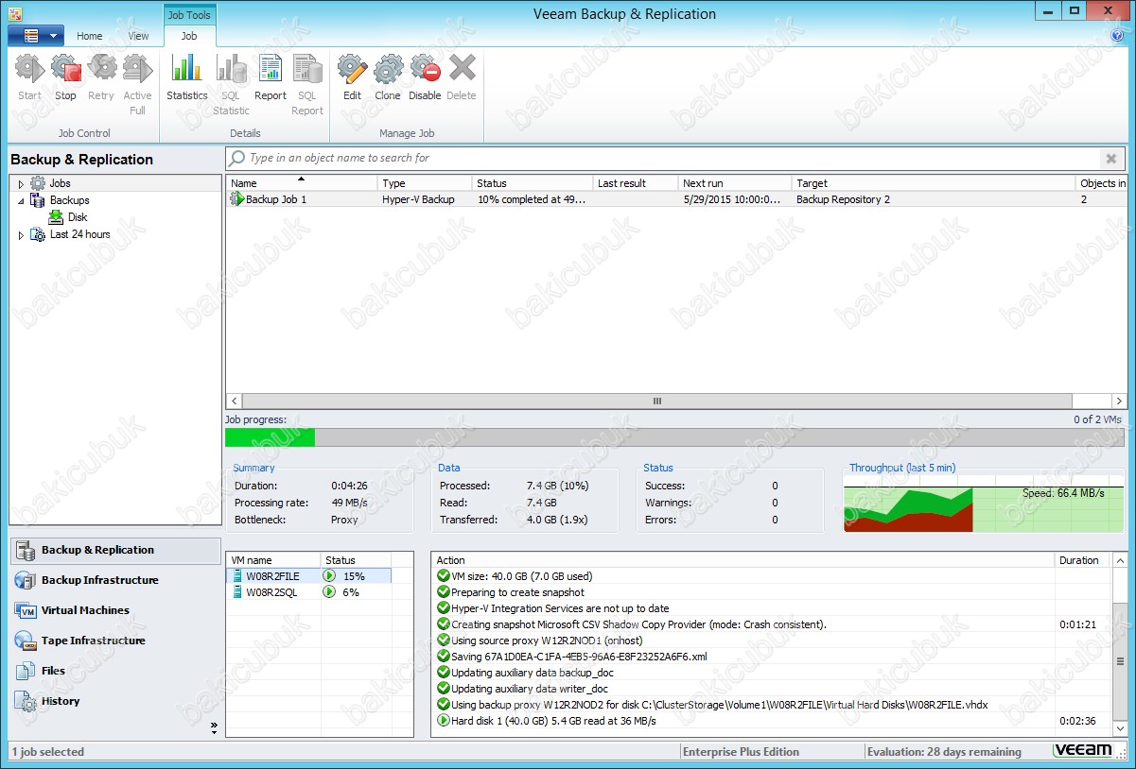
Task: Click the application icon in title bar
Action: [15, 13]
